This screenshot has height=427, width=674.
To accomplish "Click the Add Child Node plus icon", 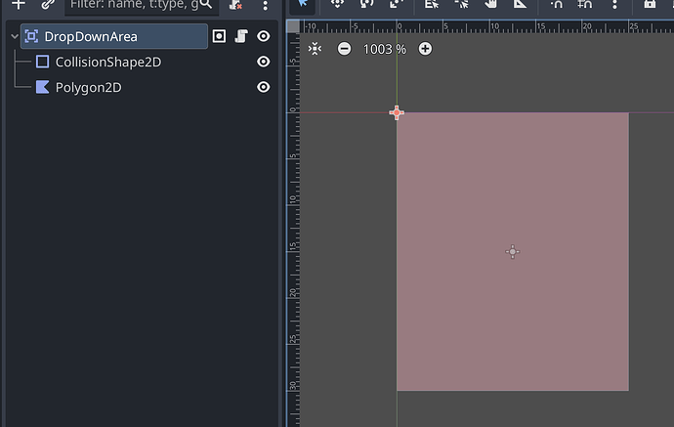I will (x=19, y=4).
